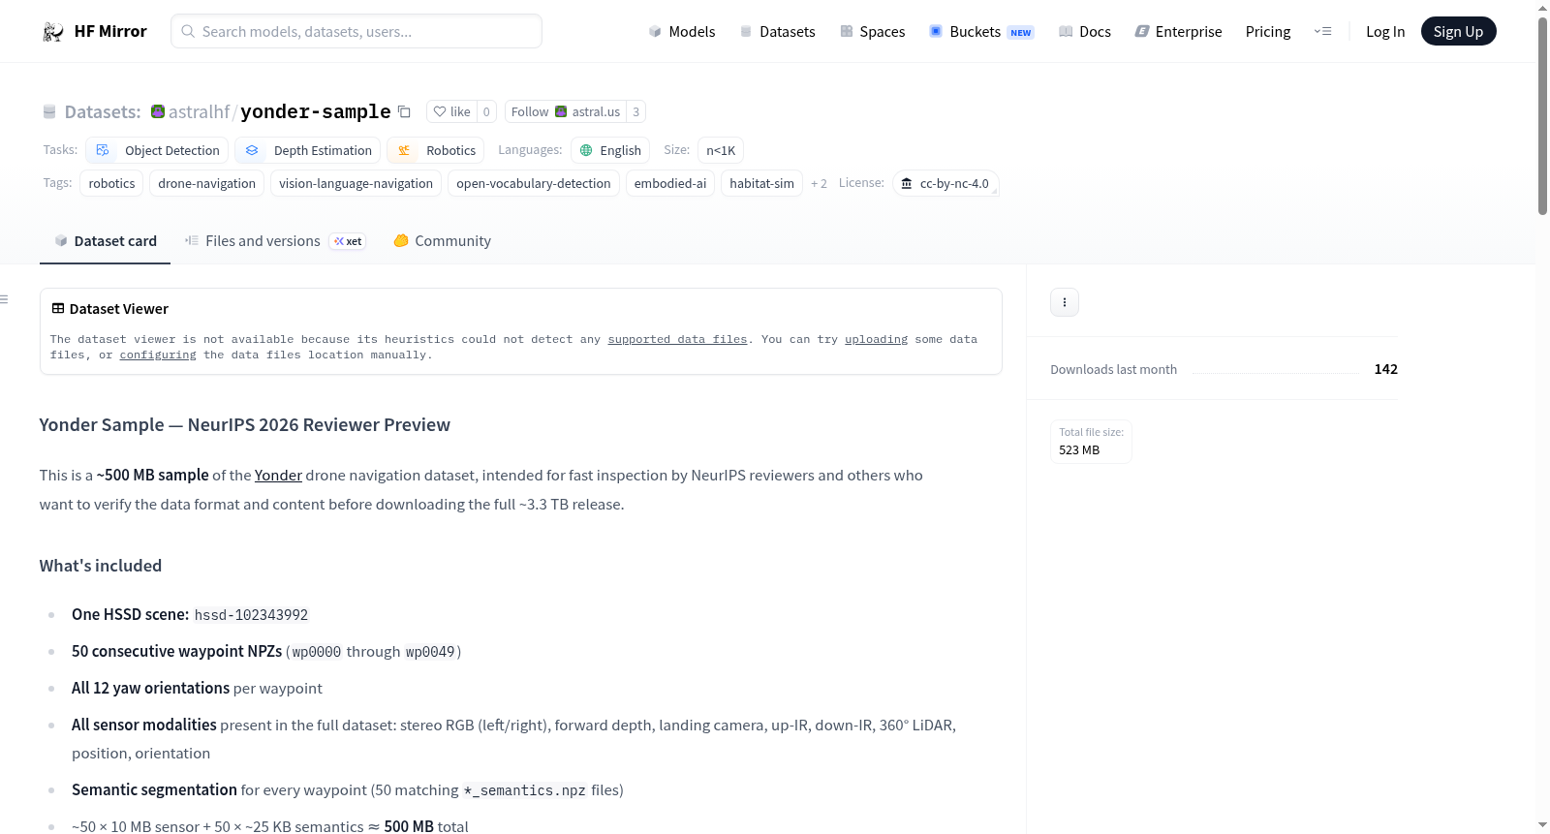Click the What's included heading
Image resolution: width=1550 pixels, height=834 pixels.
101,566
